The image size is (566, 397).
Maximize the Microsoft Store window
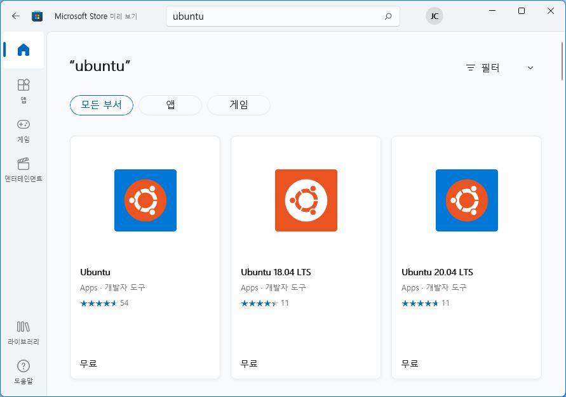click(x=522, y=11)
